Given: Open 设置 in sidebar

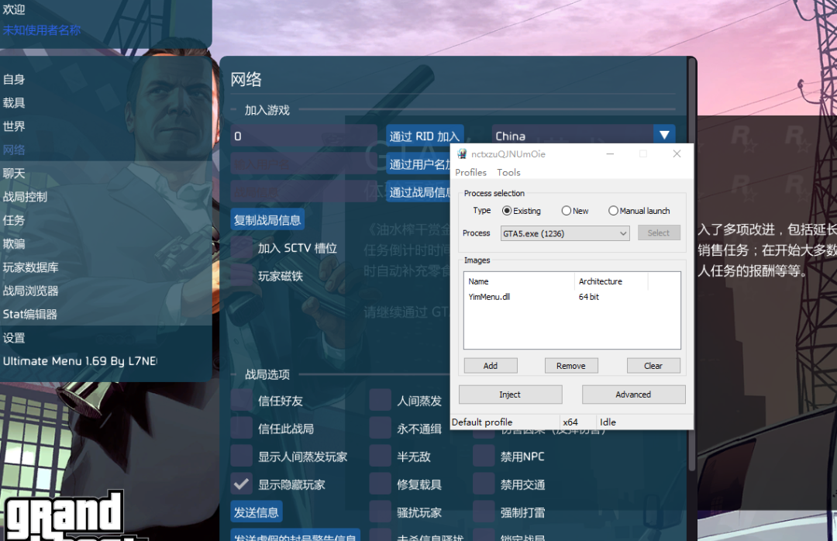Looking at the screenshot, I should click(x=14, y=338).
